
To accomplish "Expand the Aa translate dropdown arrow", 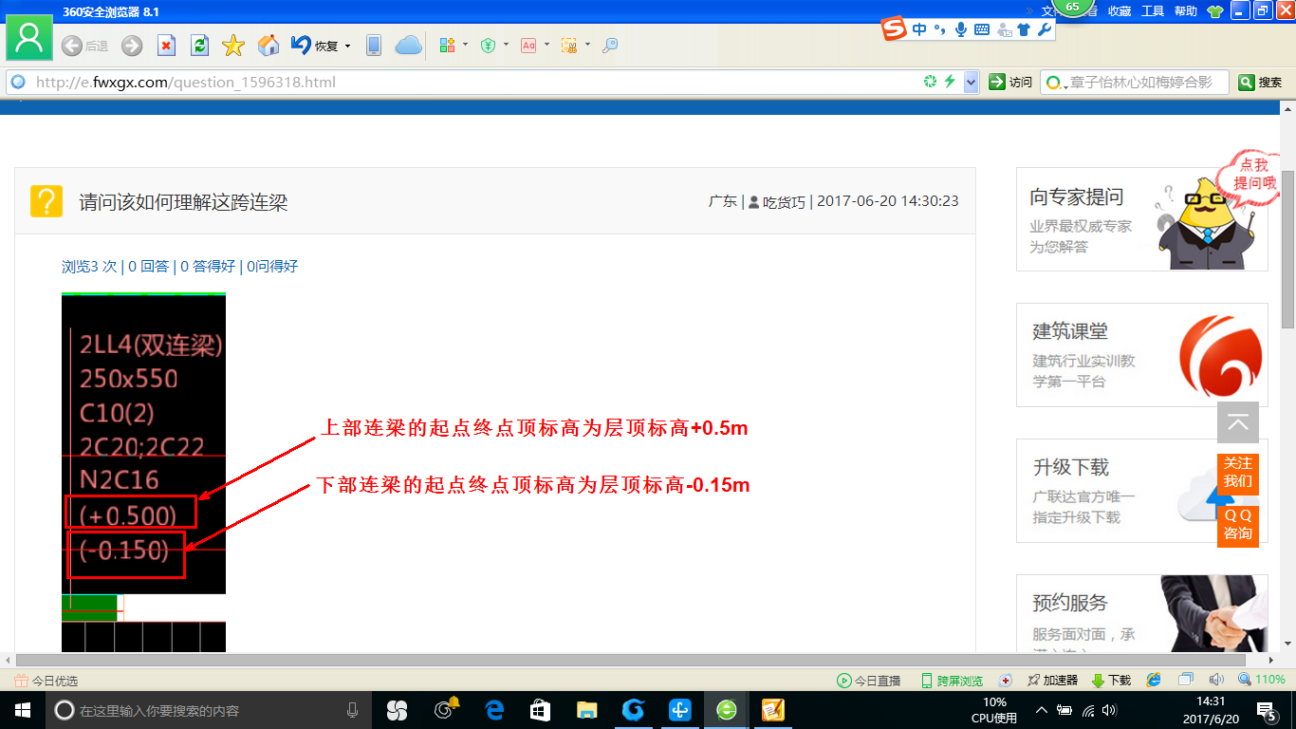I will pos(546,45).
